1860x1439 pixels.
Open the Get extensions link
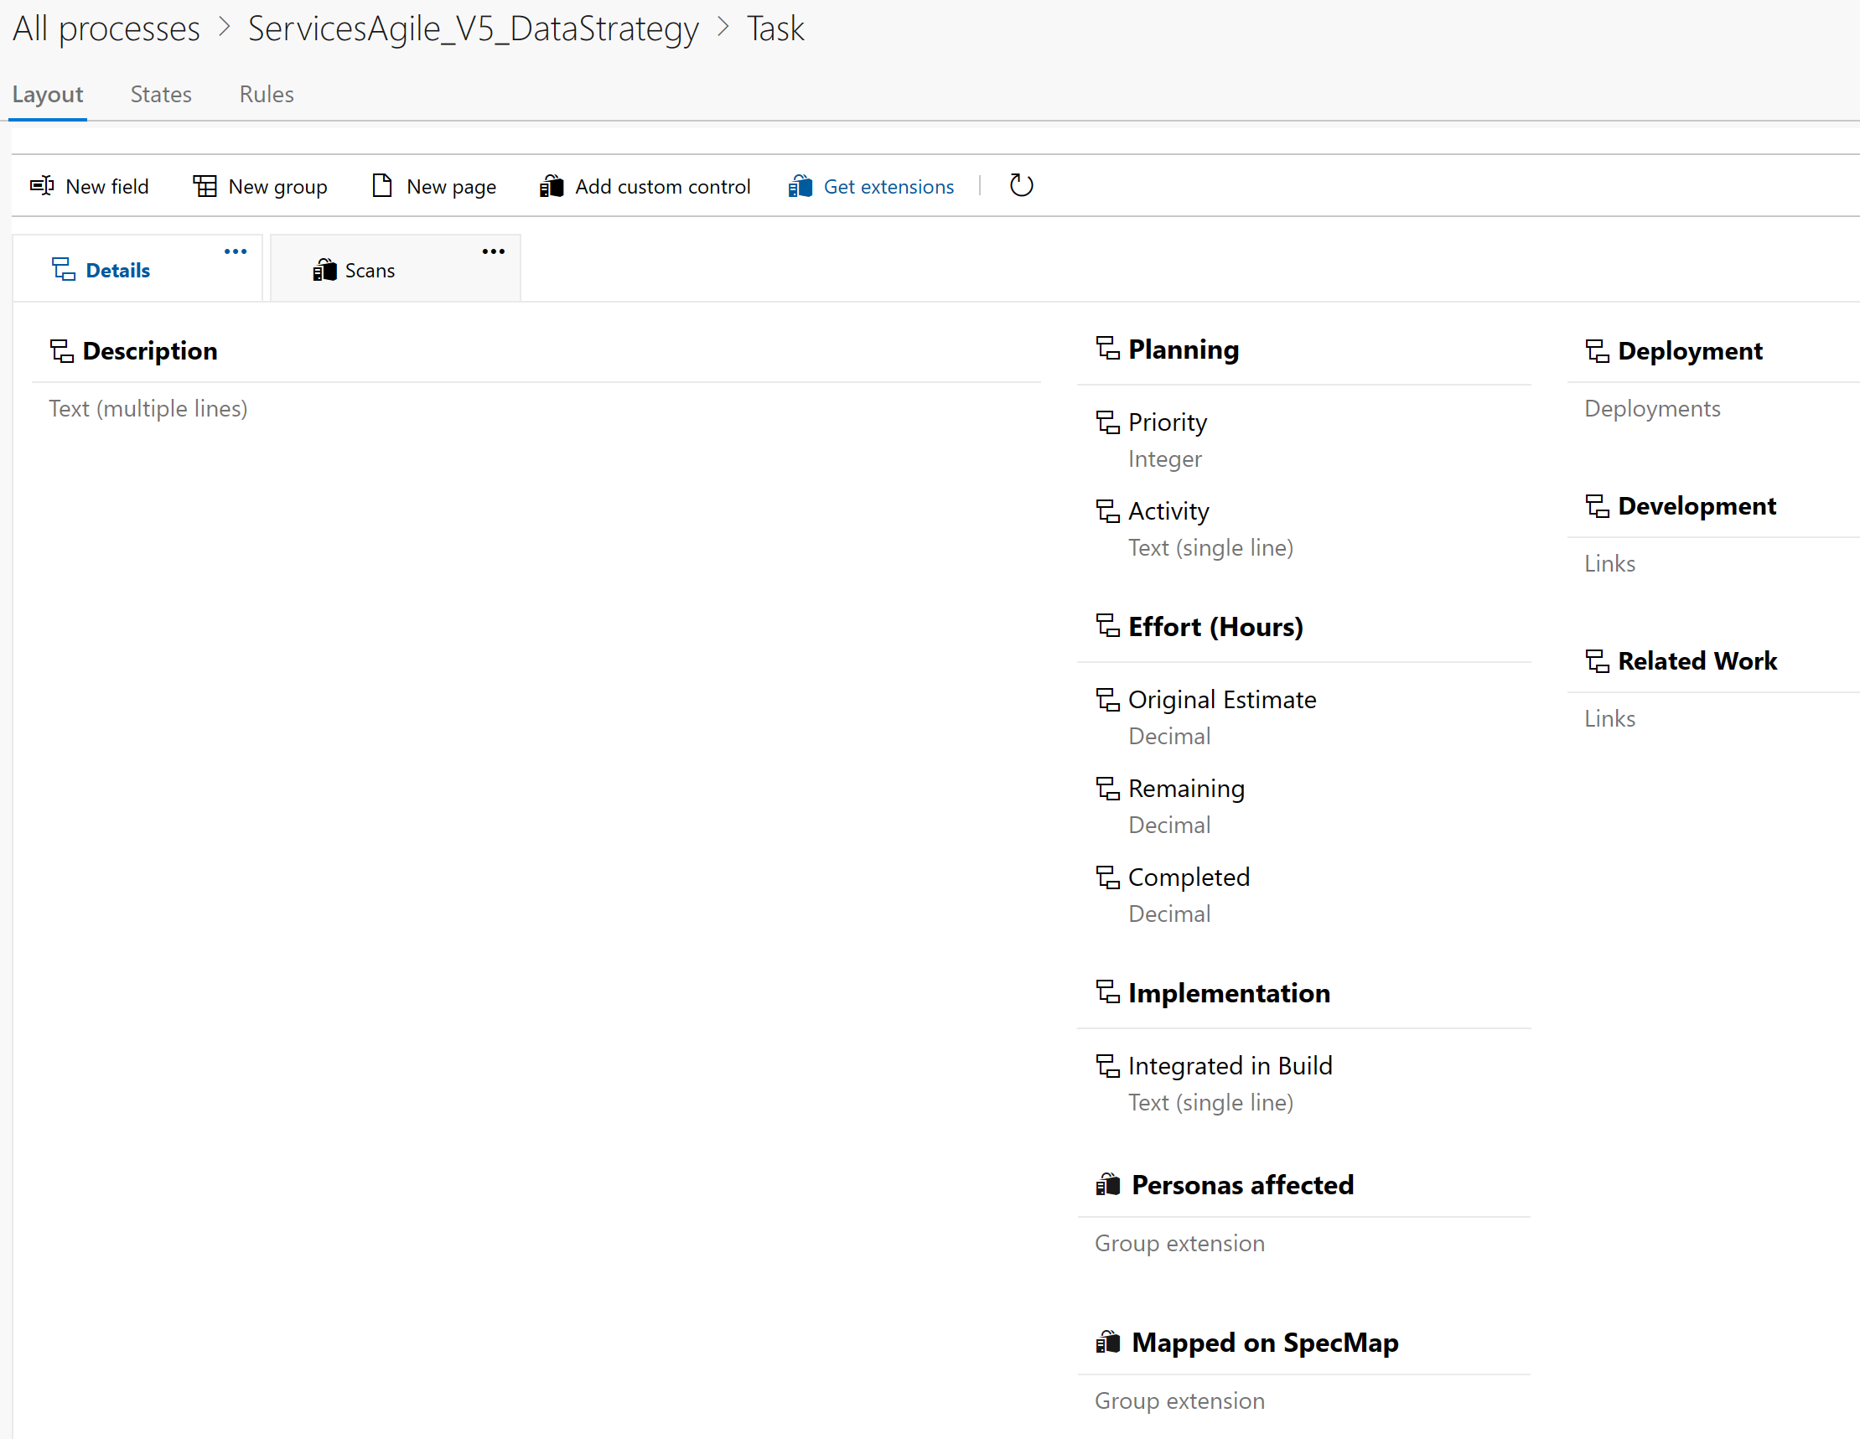(x=889, y=185)
